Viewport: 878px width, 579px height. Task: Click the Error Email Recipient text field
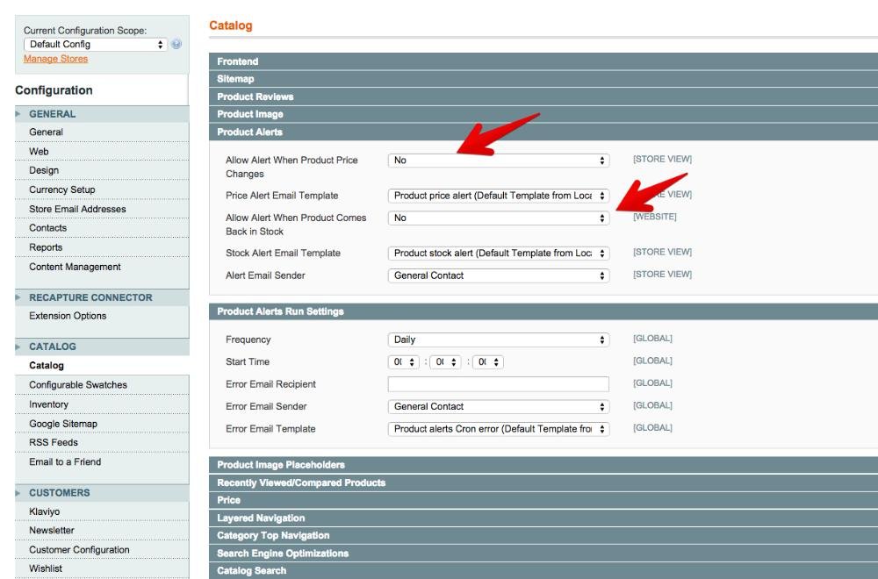498,384
